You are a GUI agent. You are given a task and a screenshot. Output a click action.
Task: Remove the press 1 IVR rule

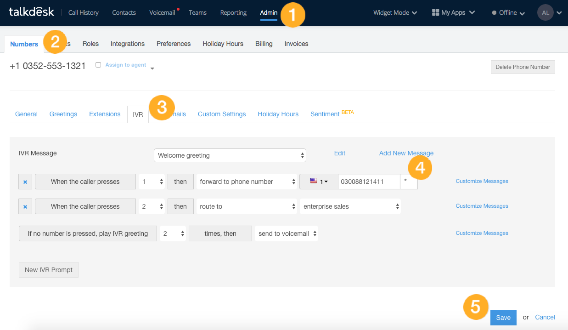point(25,182)
